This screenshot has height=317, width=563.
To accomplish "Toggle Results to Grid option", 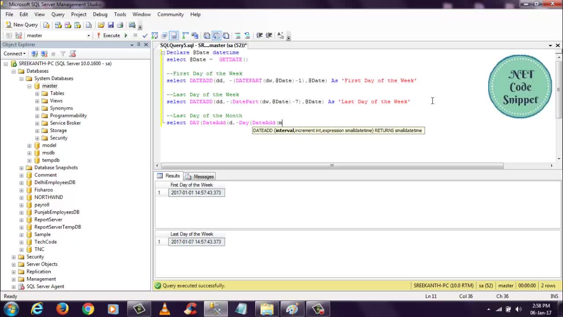I will [216, 35].
